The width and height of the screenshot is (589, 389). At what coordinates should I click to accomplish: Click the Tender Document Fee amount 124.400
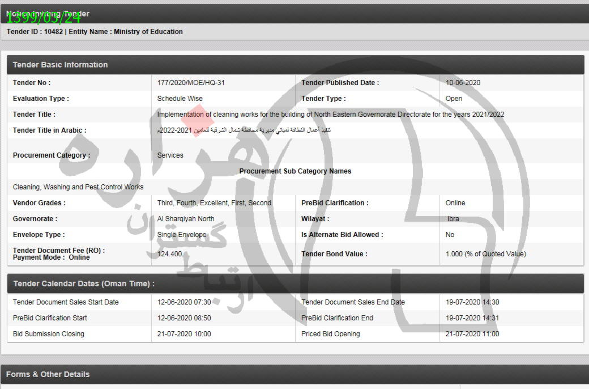click(x=169, y=254)
